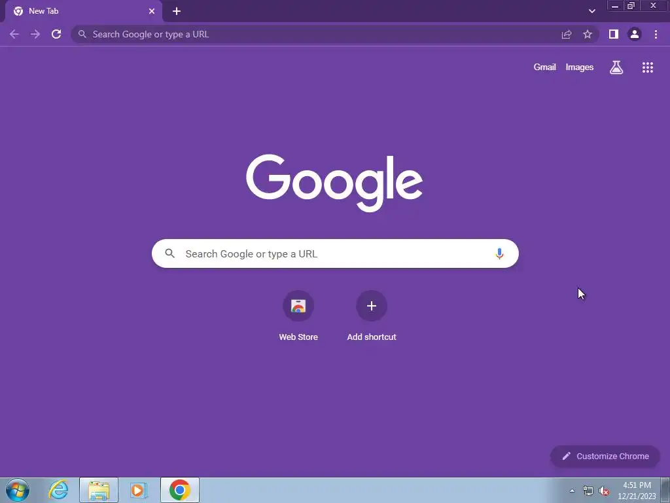
Task: Restore down the Chrome window
Action: pos(631,5)
